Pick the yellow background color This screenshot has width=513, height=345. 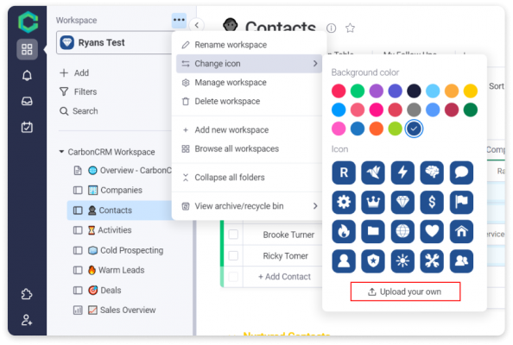pos(470,91)
